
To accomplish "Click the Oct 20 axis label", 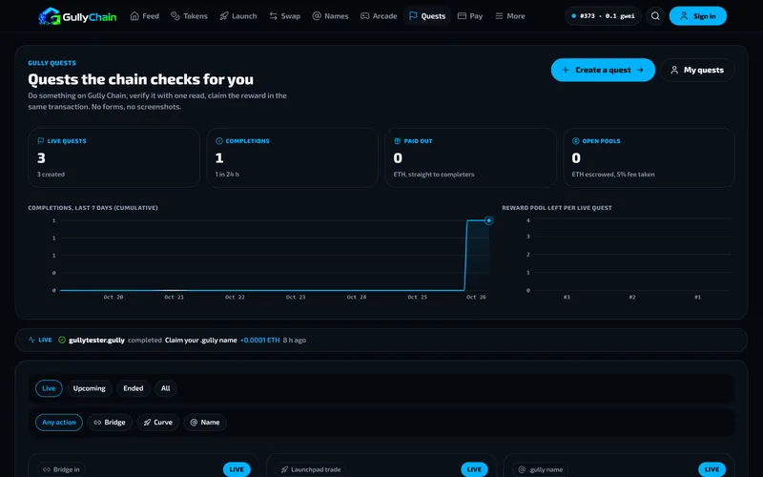I will (x=113, y=297).
